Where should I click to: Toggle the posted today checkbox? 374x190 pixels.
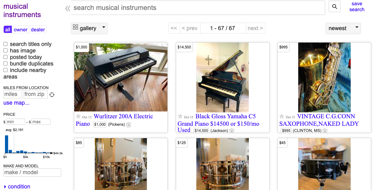[x=6, y=57]
